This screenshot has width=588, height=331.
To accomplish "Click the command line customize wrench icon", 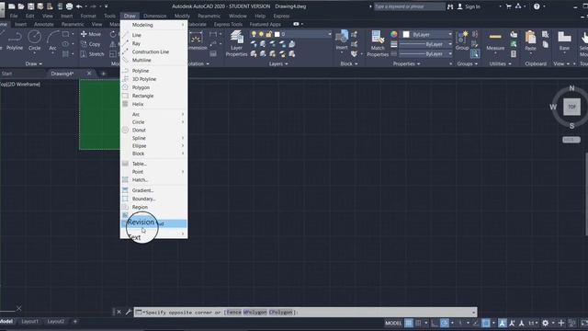I will (x=128, y=312).
